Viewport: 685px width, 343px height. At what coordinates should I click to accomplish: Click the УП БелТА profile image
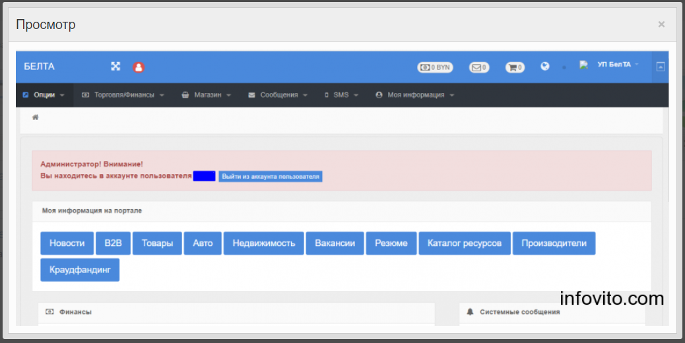583,65
